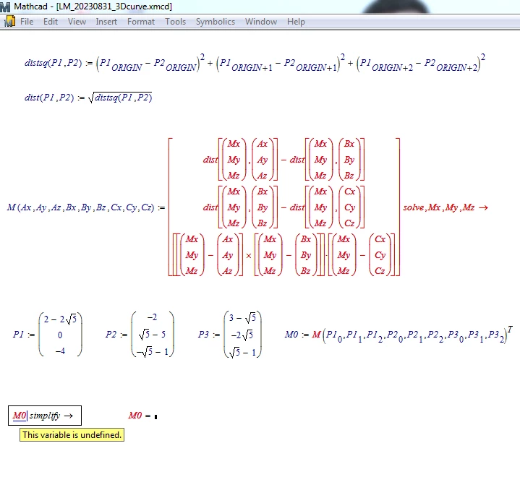
Task: Open the Insert menu
Action: [106, 22]
